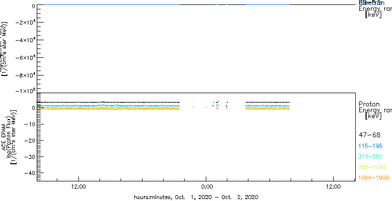
Task: Click the 'hours:minutes, Oct. 1, 2020' axis title
Action: (x=196, y=197)
